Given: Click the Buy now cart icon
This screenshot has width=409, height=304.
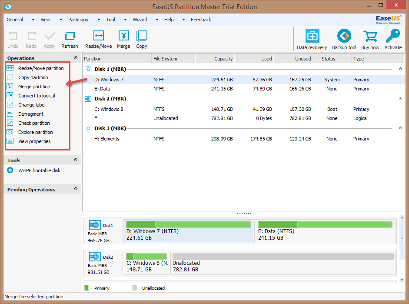Looking at the screenshot, I should click(x=370, y=36).
